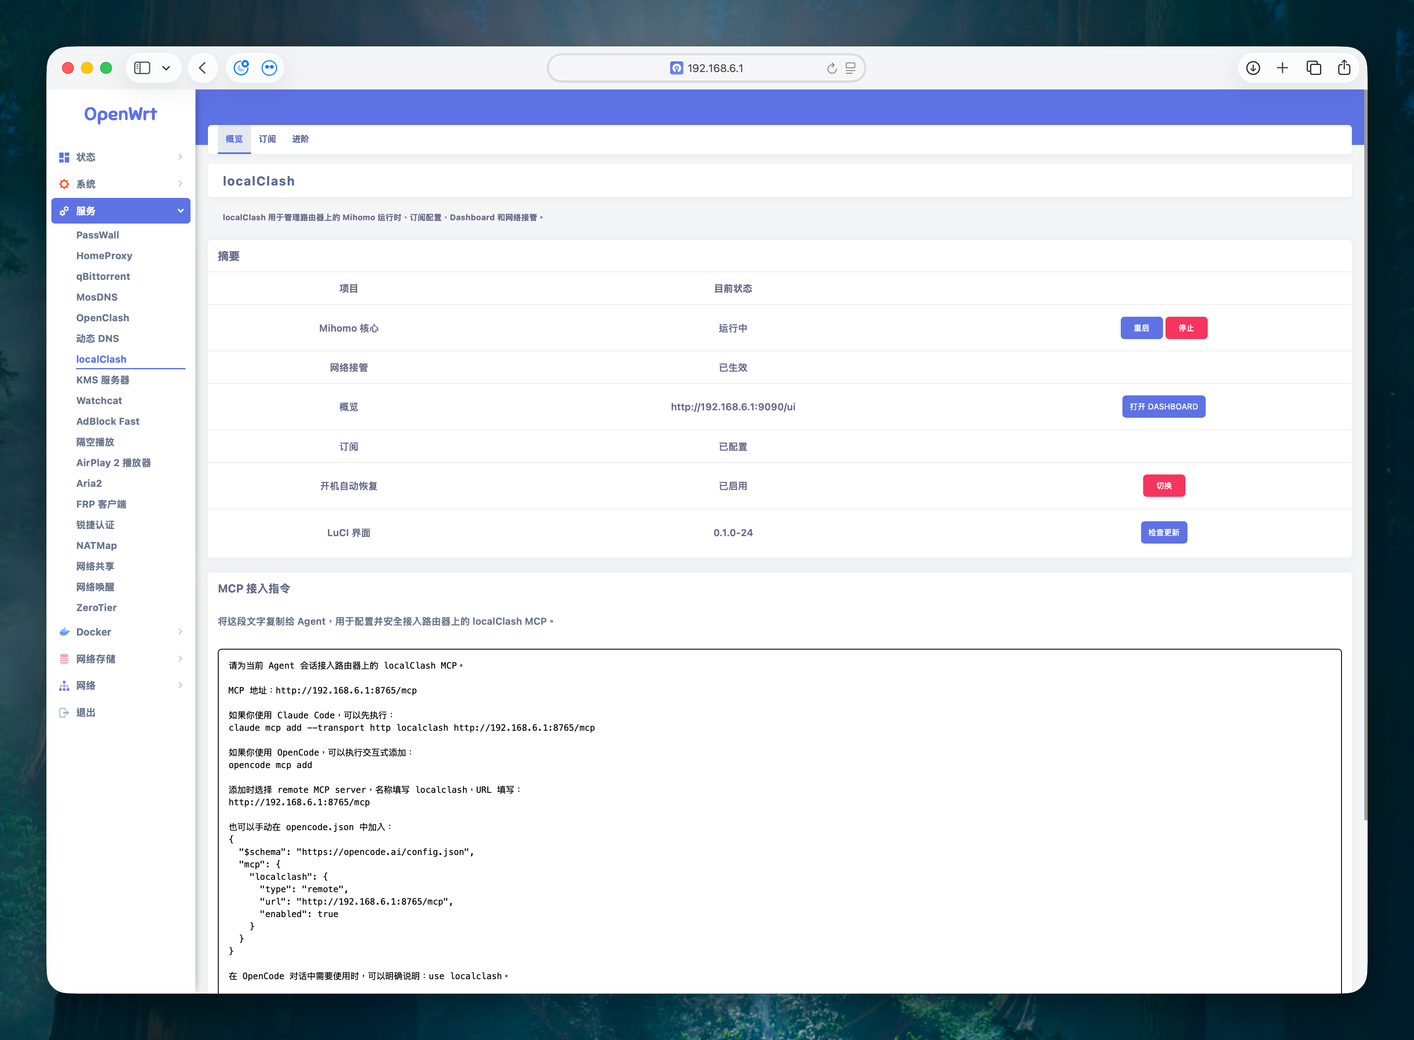Click the 打开 DASHBOARD button
This screenshot has width=1414, height=1040.
pos(1163,407)
